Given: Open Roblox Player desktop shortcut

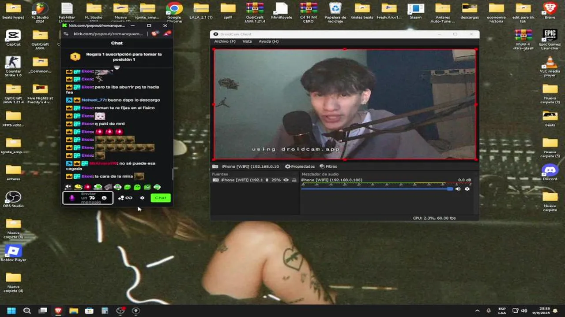Looking at the screenshot, I should (13, 253).
